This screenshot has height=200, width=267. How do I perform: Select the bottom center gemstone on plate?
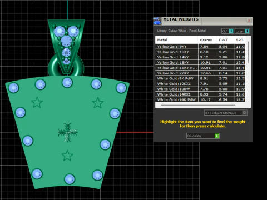[x=70, y=179]
